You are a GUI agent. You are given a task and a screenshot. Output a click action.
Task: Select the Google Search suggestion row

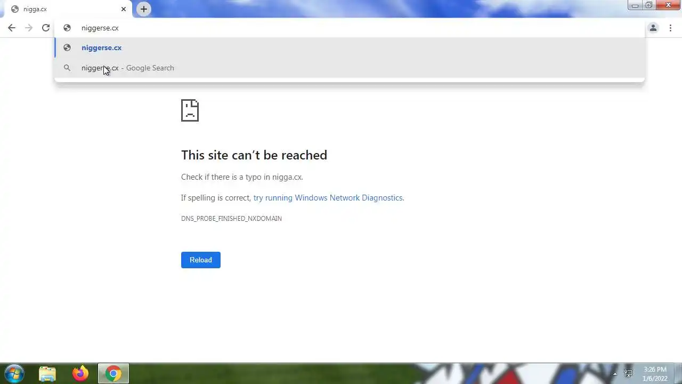[350, 68]
